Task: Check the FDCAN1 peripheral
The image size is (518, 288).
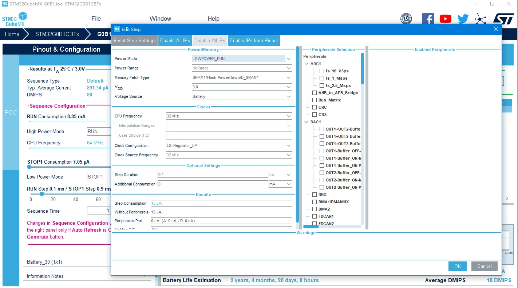Action: click(x=315, y=216)
